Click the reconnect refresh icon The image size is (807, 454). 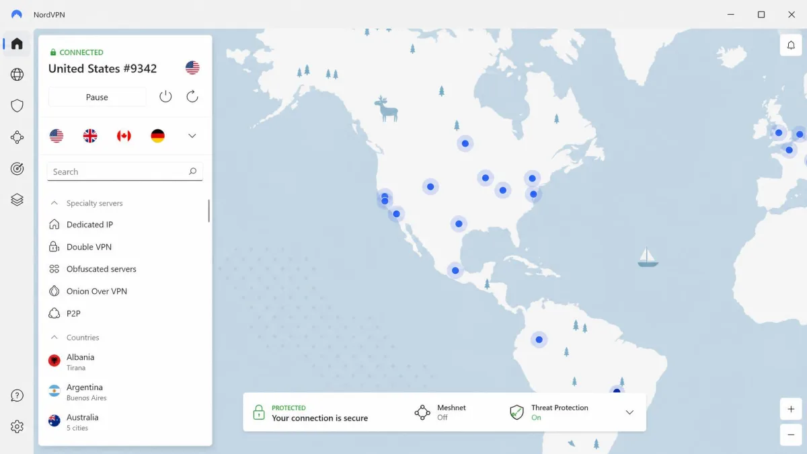[192, 97]
